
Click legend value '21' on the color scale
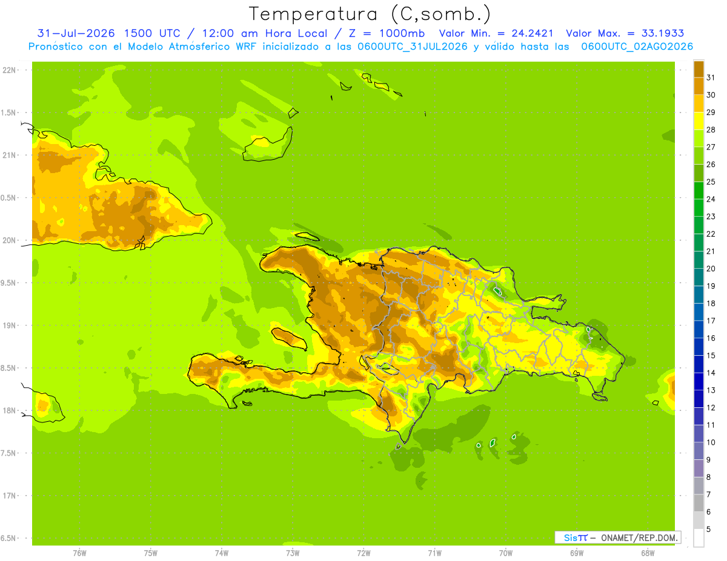pos(711,251)
